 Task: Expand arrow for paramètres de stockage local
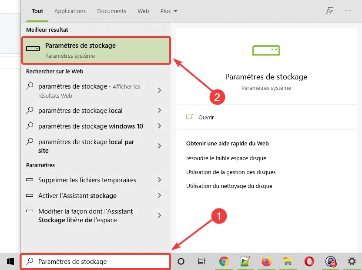click(x=159, y=110)
